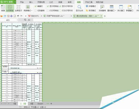Click the AB1 name box field
Image resolution: width=139 pixels, height=109 pixels.
point(9,20)
